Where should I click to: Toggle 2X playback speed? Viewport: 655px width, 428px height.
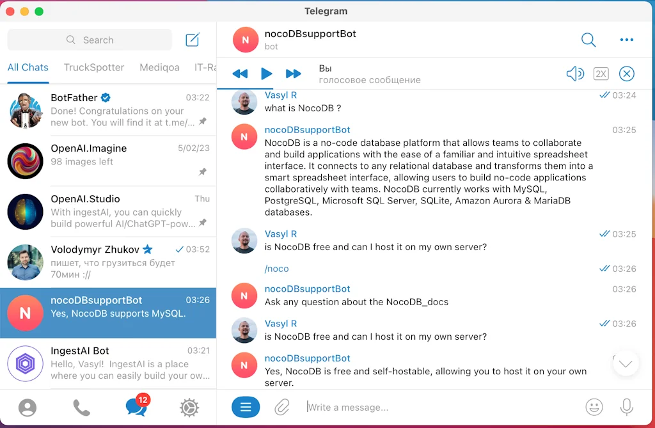click(600, 74)
